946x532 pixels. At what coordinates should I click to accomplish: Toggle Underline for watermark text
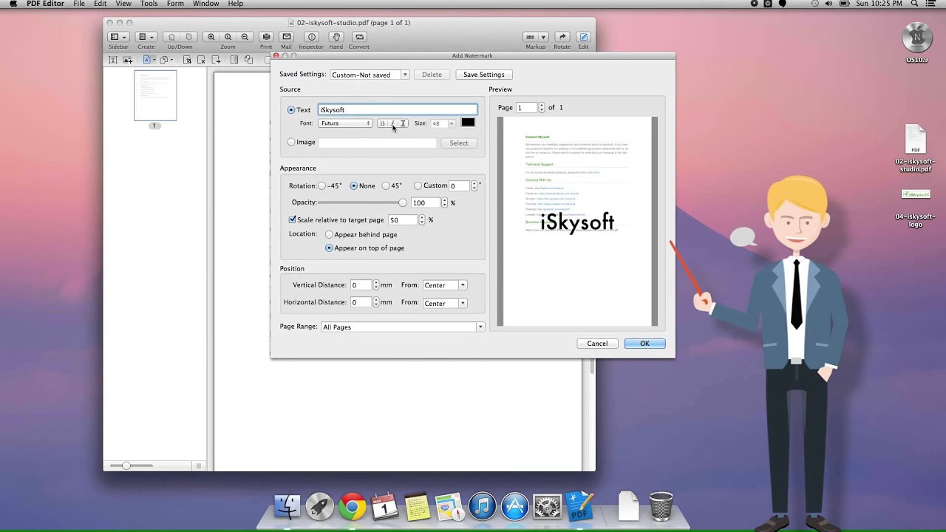pos(403,123)
